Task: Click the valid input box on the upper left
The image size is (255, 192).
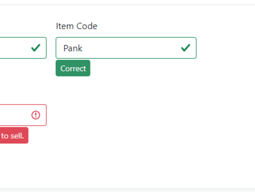Action: [x=18, y=48]
